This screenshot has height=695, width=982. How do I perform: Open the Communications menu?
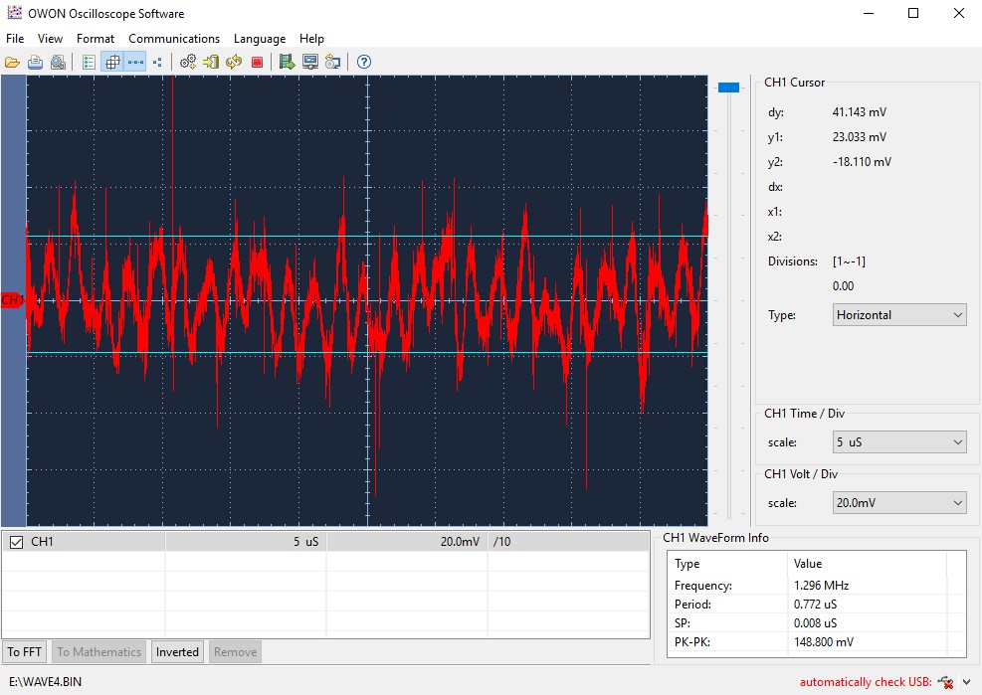174,39
